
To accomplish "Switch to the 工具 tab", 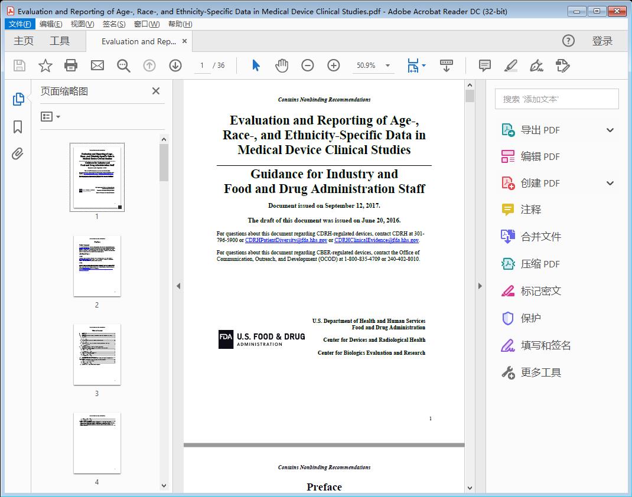I will (60, 41).
